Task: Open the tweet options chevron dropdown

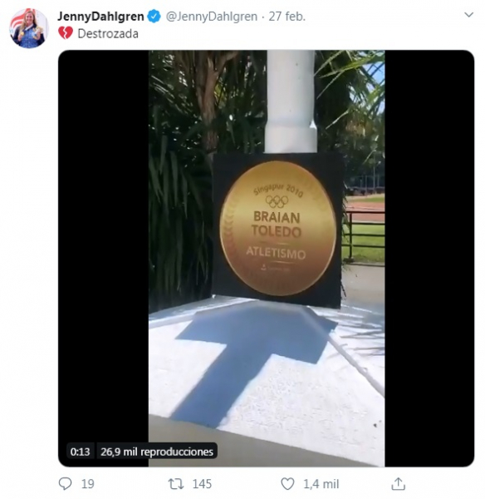Action: click(468, 15)
